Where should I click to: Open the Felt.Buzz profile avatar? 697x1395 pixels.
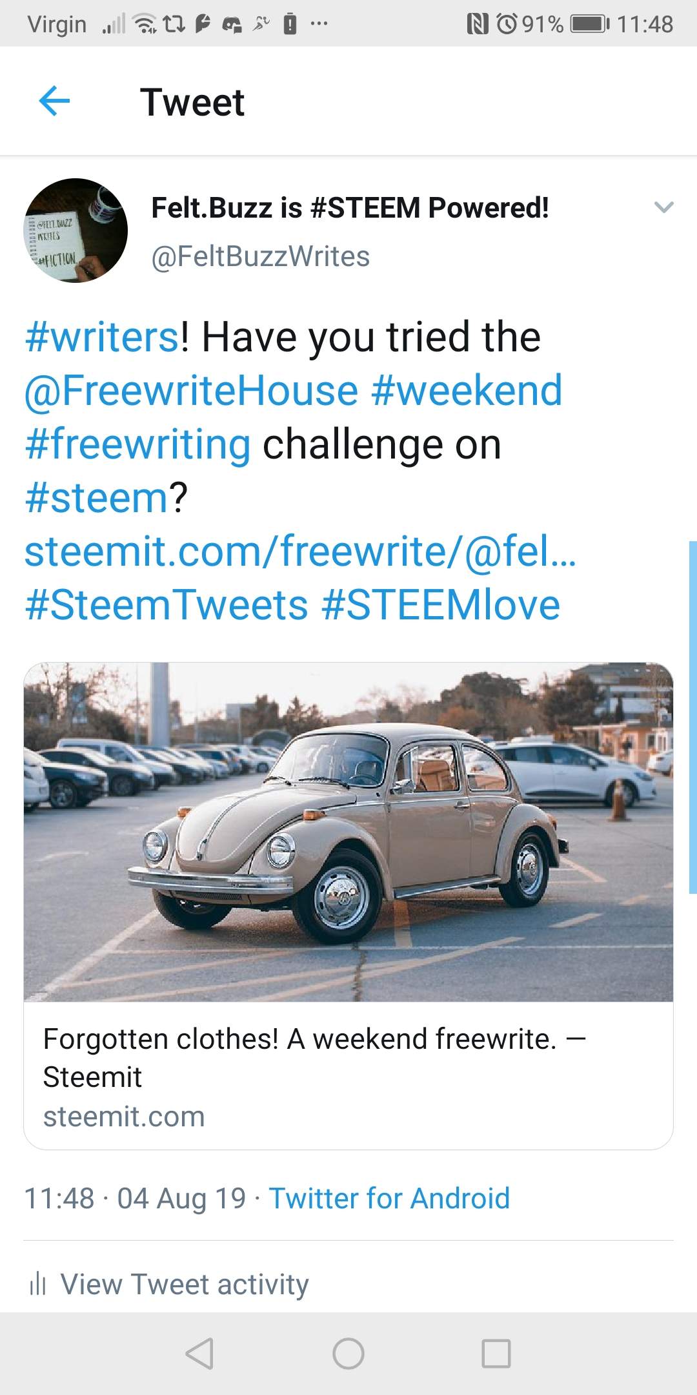76,231
